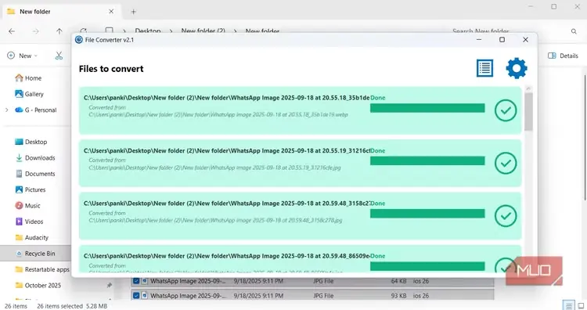The height and width of the screenshot is (310, 587).
Task: Open a new Explorer tab with plus
Action: pos(133,12)
